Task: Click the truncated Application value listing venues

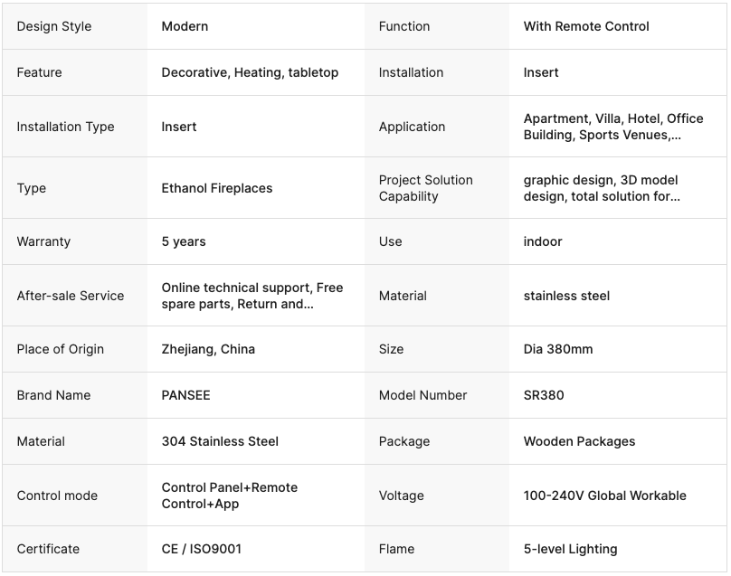Action: click(612, 127)
